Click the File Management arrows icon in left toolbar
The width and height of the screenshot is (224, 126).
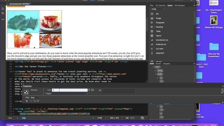point(3,13)
